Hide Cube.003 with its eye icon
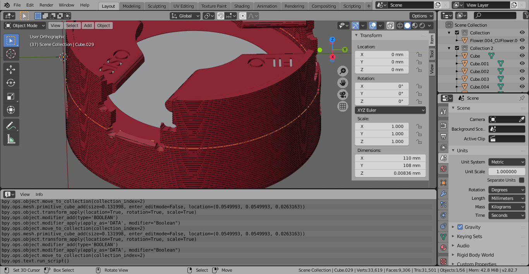 [522, 79]
